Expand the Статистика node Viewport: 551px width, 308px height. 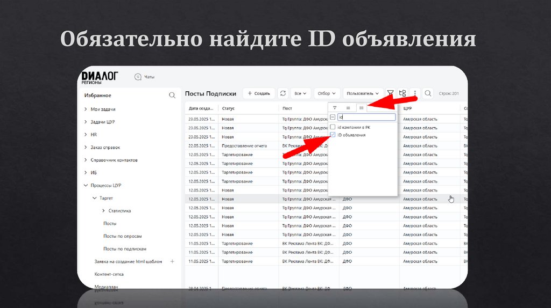click(x=103, y=210)
